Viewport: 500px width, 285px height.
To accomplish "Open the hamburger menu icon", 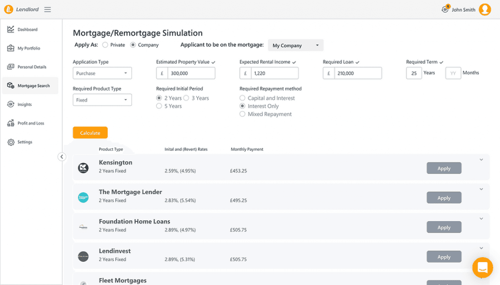I will click(47, 10).
